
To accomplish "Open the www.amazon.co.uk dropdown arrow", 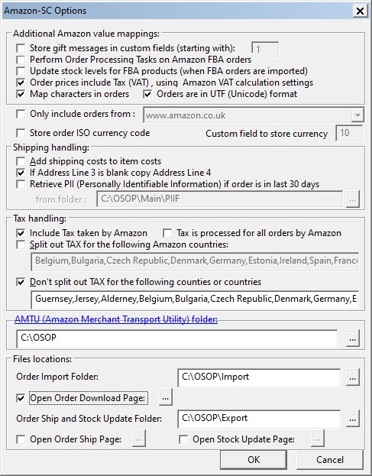I will pos(357,115).
